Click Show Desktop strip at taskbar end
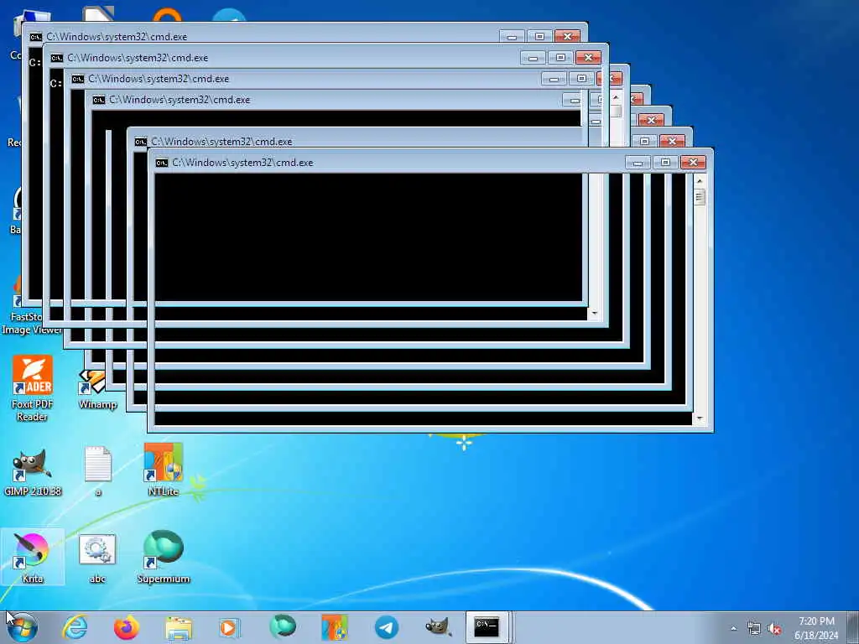859x644 pixels. (x=853, y=627)
